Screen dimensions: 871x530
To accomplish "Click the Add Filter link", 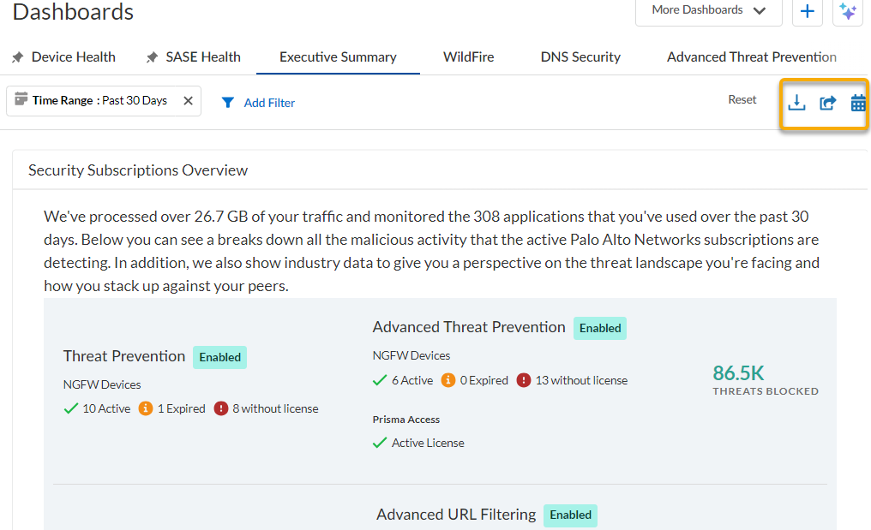I will [x=268, y=103].
